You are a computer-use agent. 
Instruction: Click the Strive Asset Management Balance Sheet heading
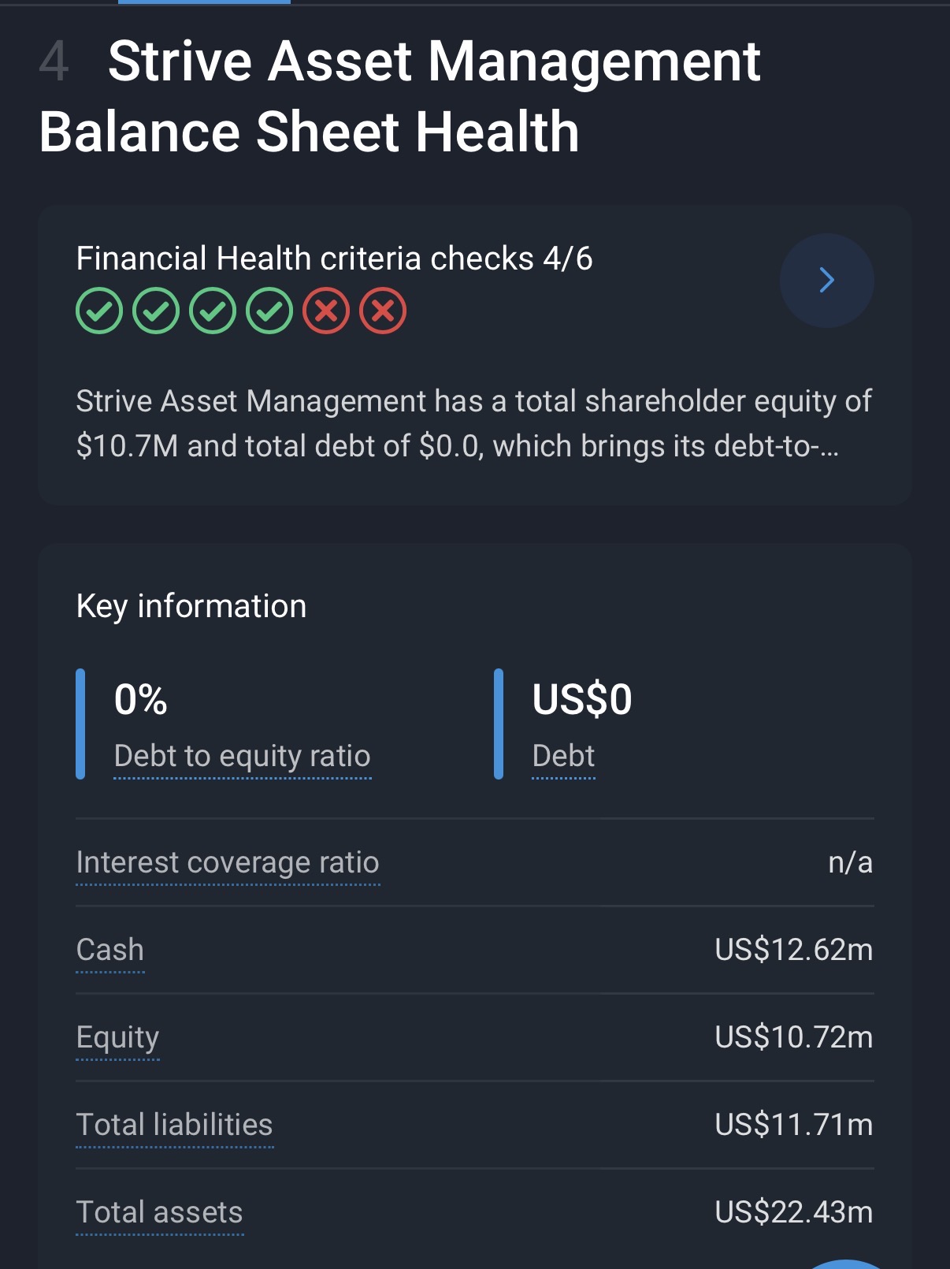(x=399, y=96)
